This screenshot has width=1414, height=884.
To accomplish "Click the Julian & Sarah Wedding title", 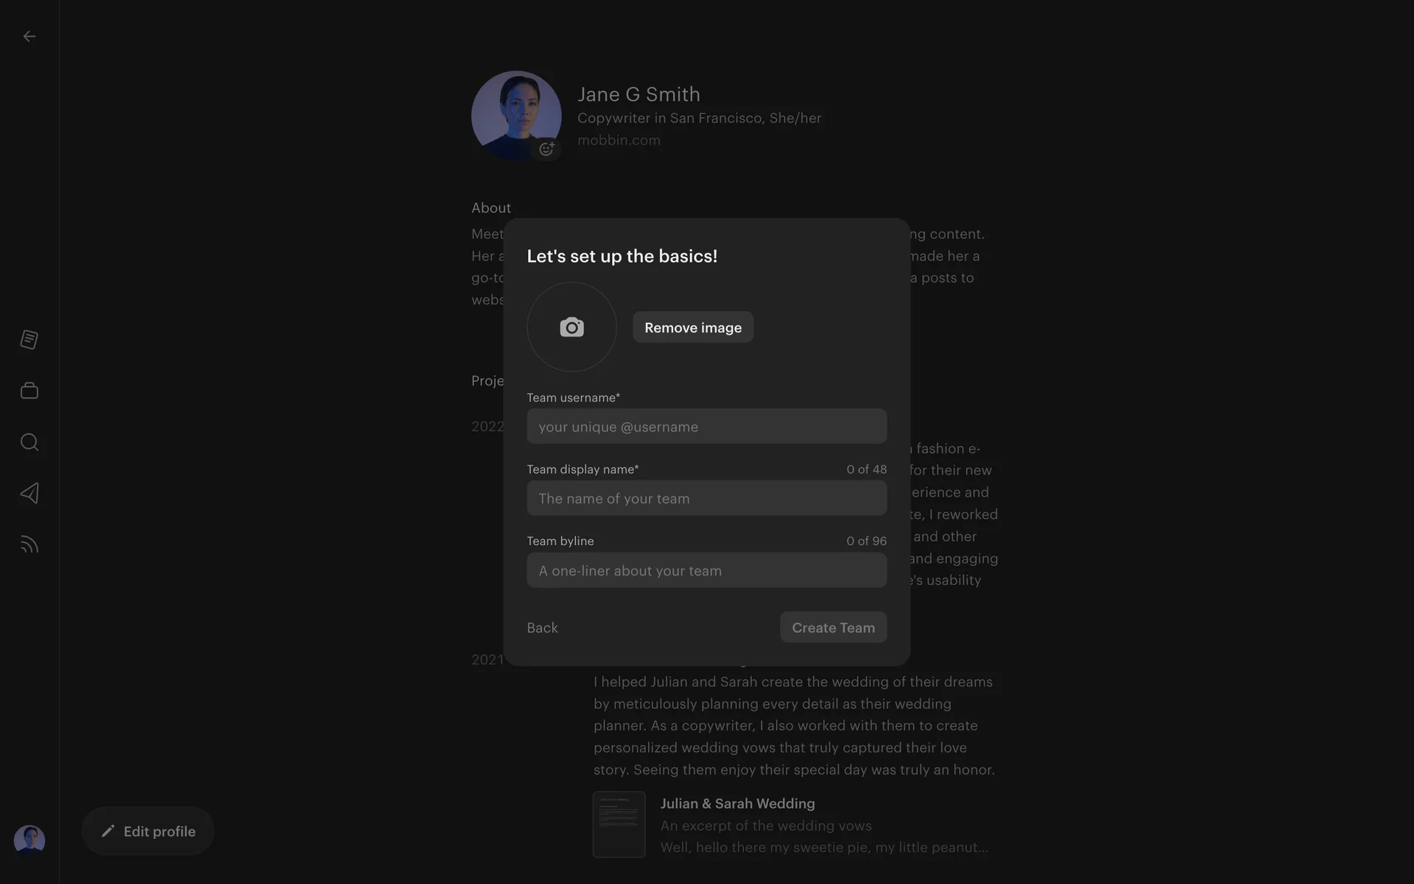I will click(x=737, y=804).
